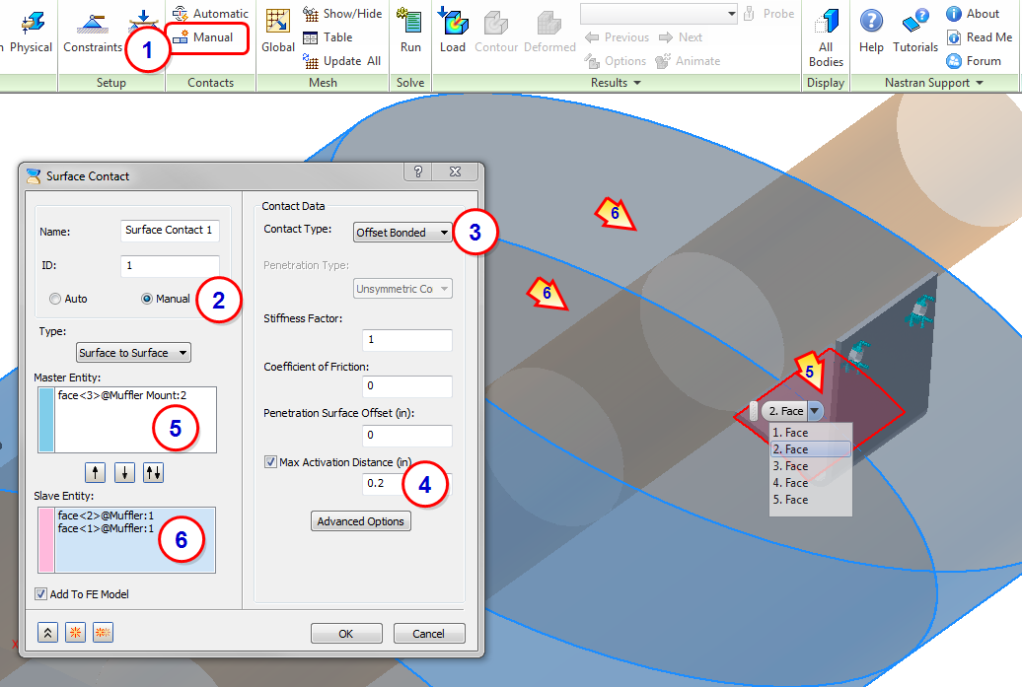Click the Stiffness Factor field

(406, 340)
